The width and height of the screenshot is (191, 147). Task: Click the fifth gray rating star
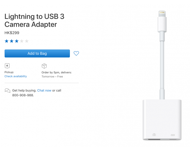(x=26, y=41)
